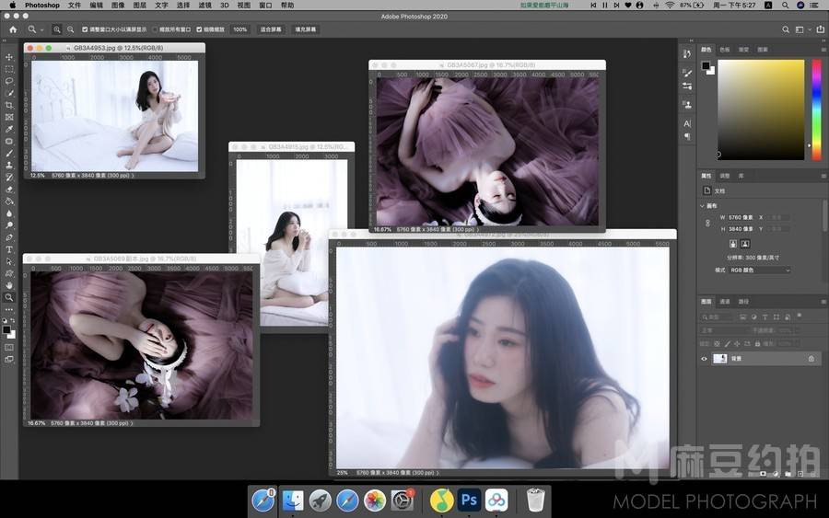
Task: Toggle Scrubby Zoom checkbox
Action: (x=199, y=29)
